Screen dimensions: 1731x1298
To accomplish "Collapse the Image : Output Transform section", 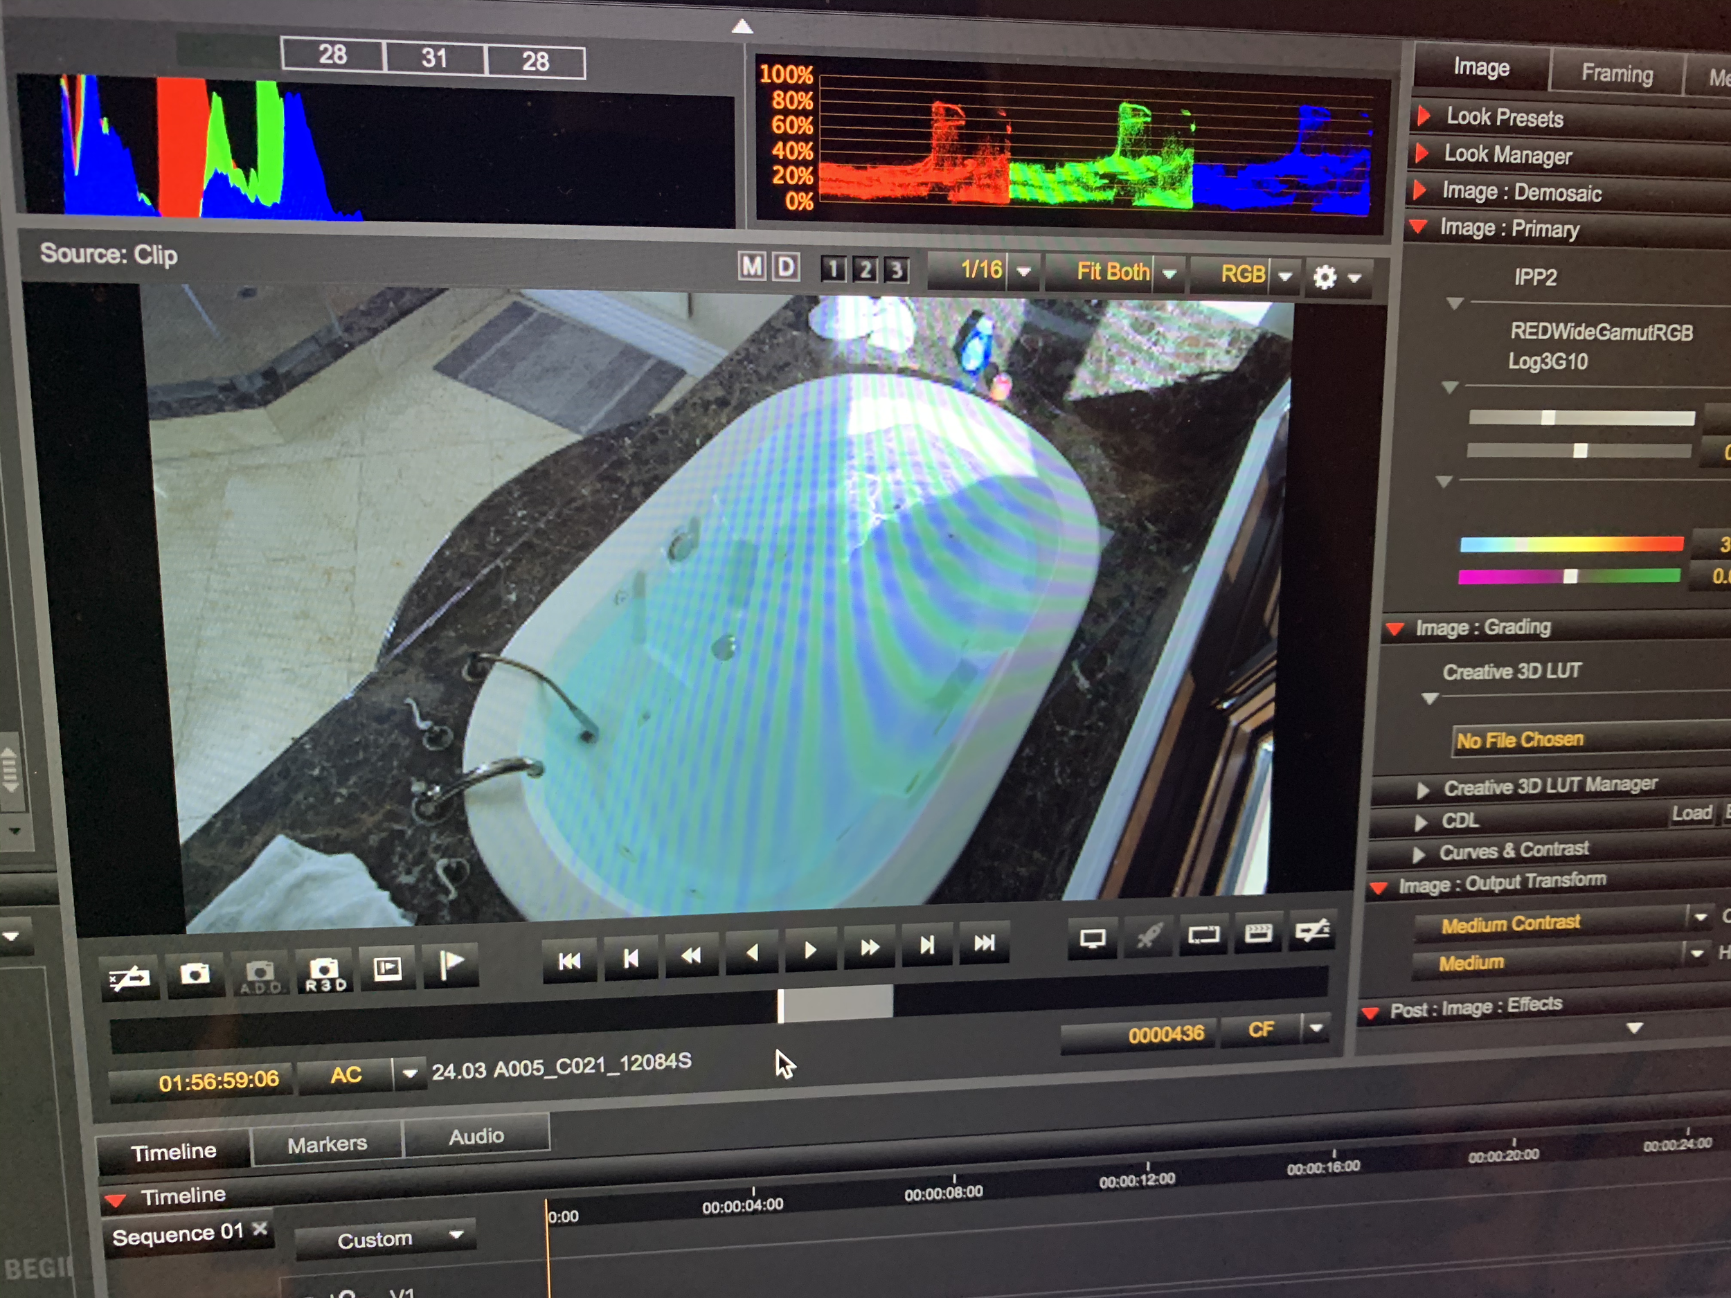I will (1379, 887).
